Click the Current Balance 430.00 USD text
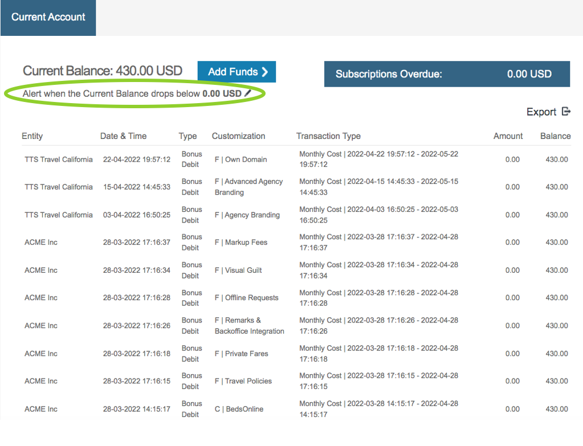The height and width of the screenshot is (446, 583). point(103,71)
